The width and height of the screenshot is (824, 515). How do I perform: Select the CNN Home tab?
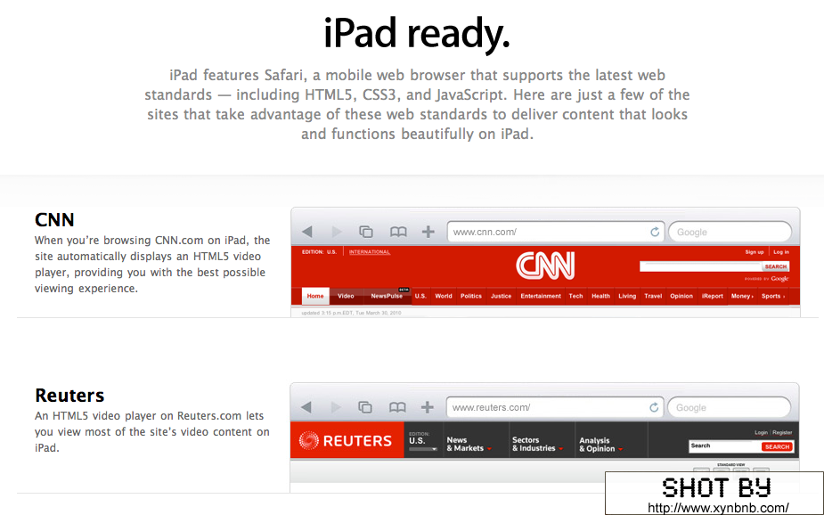coord(315,296)
